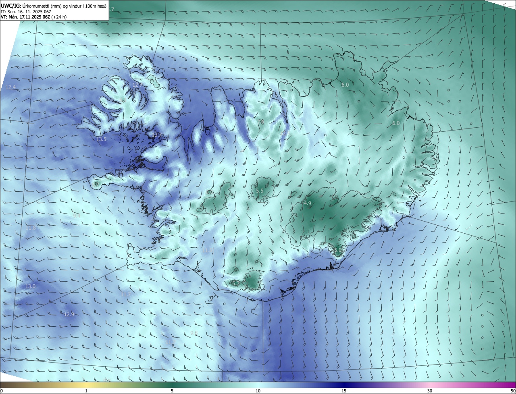Click the 30 tick on the color scale
This screenshot has height=394, width=516.
tap(430, 391)
